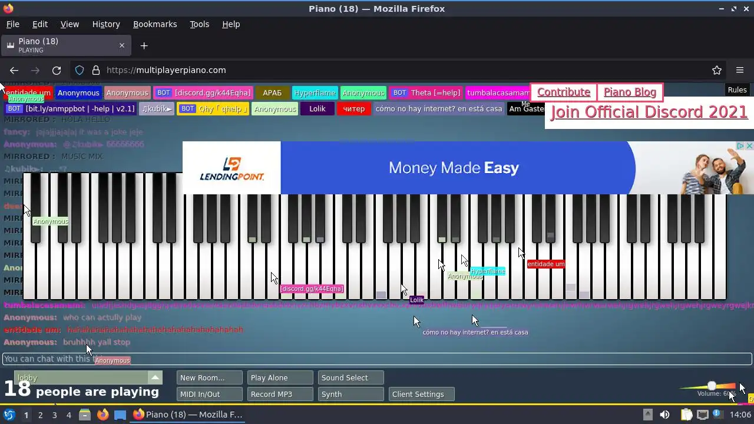Select the Qhy「qhelp」bot tag
This screenshot has height=424, width=754.
pyautogui.click(x=213, y=109)
